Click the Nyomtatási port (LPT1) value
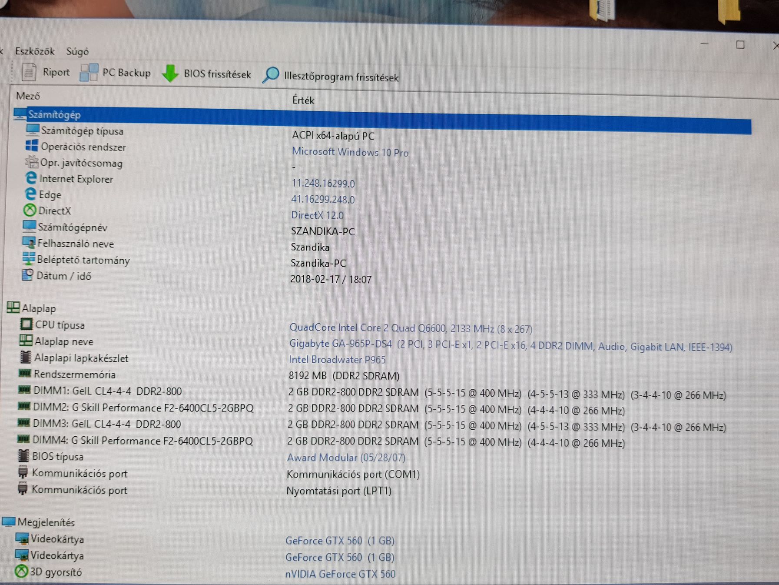Screen dimensions: 779x585 pyautogui.click(x=339, y=491)
